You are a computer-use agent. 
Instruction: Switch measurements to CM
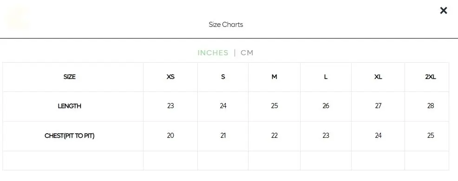pos(247,53)
